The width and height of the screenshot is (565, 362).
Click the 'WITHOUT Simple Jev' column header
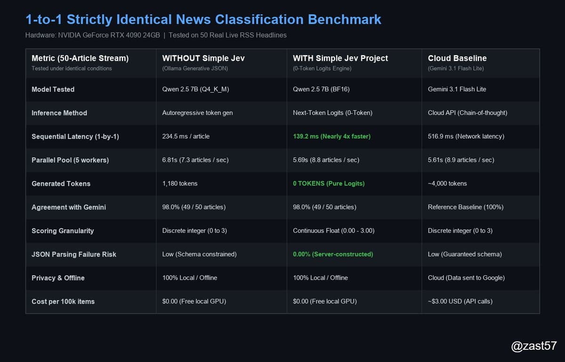point(203,58)
